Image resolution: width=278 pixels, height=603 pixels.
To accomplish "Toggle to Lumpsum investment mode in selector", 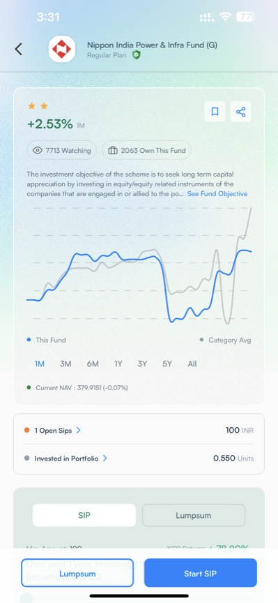I will coord(194,515).
